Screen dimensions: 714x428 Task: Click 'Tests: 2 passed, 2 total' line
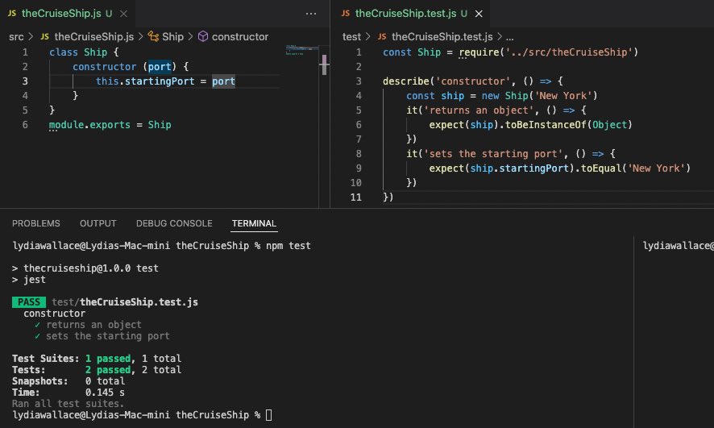pyautogui.click(x=97, y=370)
